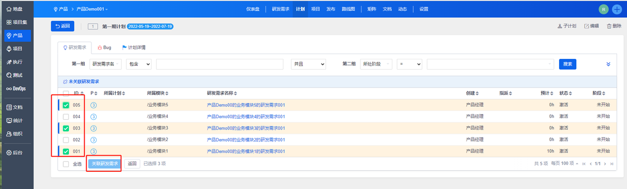
Task: Click the blue 返回 button at top
Action: tap(62, 26)
